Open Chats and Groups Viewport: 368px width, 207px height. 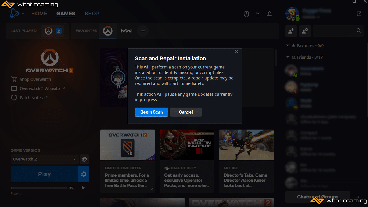click(318, 197)
